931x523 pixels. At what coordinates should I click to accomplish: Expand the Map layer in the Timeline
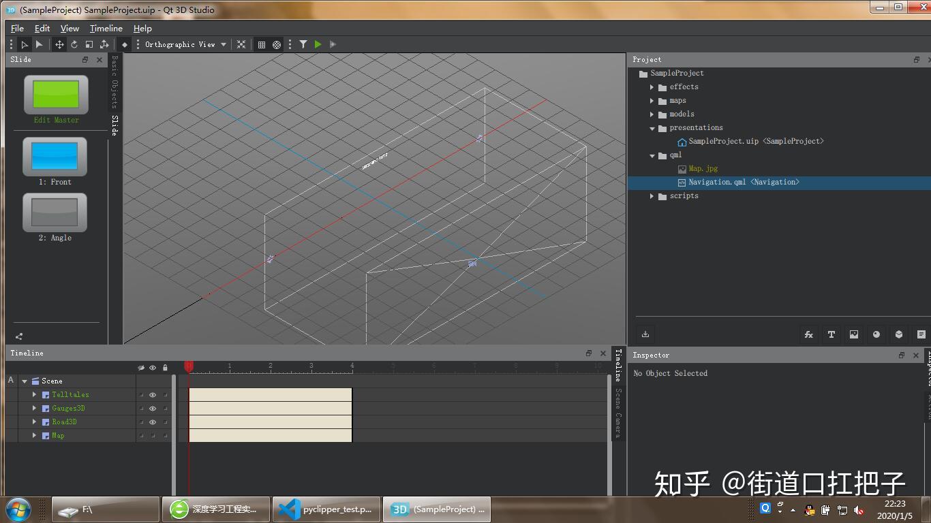pyautogui.click(x=34, y=435)
